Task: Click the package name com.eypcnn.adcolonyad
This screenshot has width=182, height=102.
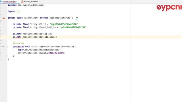Action: coord(30,5)
